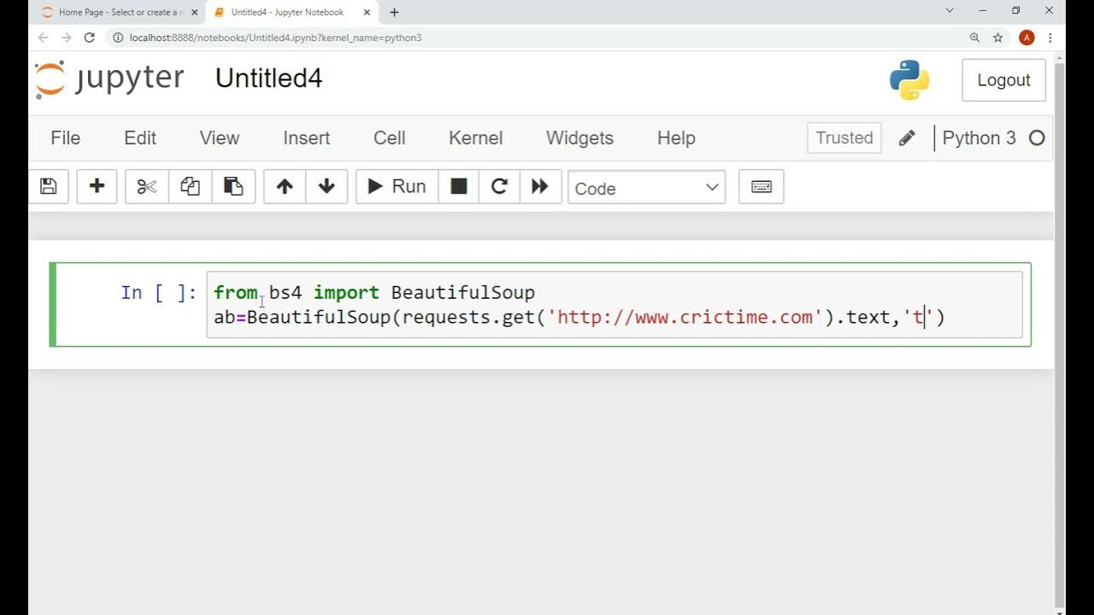The height and width of the screenshot is (615, 1094).
Task: Open the Chrome profile avatar
Action: [x=1027, y=38]
